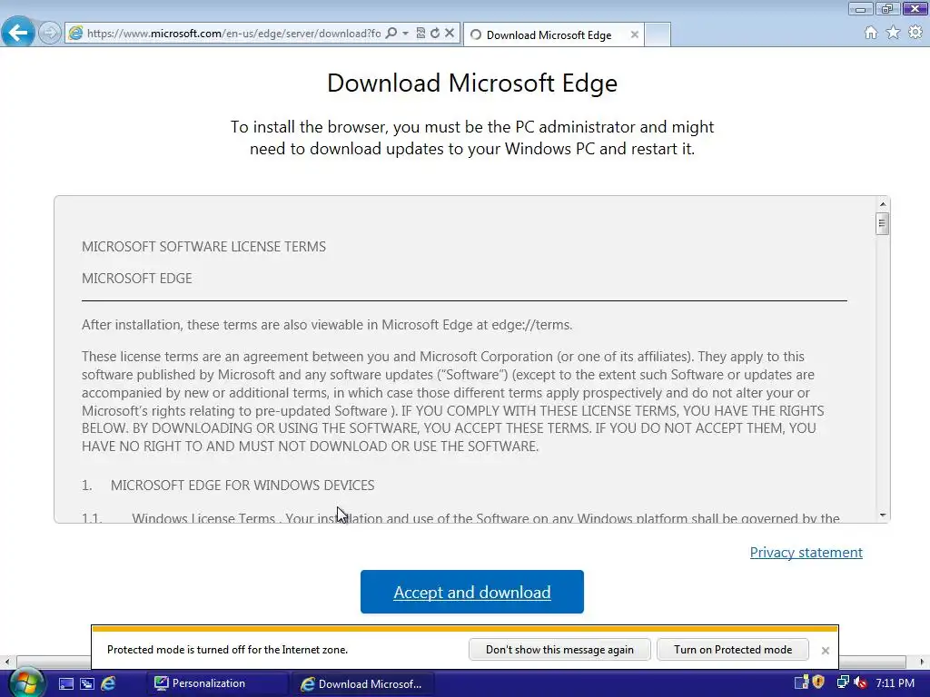This screenshot has width=930, height=697.
Task: Refresh the page with the reload icon
Action: pyautogui.click(x=435, y=34)
